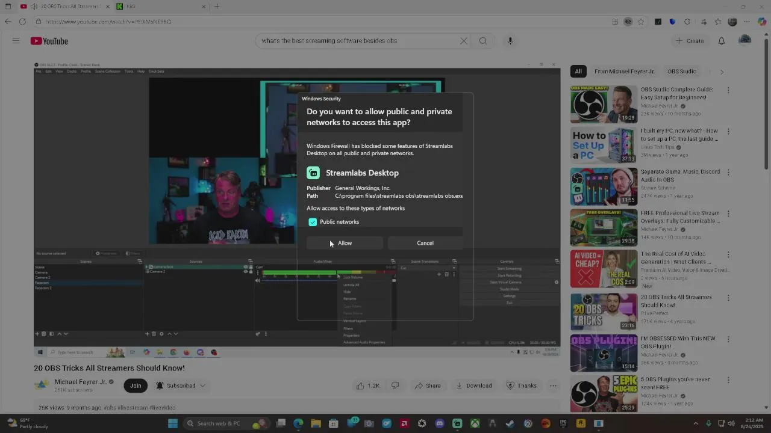
Task: Click the Join channel button
Action: click(x=136, y=385)
